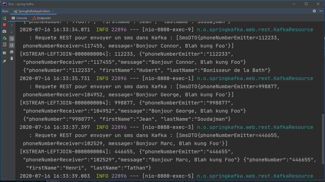Stop the running application with the red square
The image size is (325, 182).
tap(4, 25)
